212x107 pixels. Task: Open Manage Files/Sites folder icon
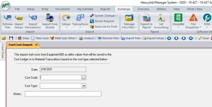pyautogui.click(x=129, y=18)
